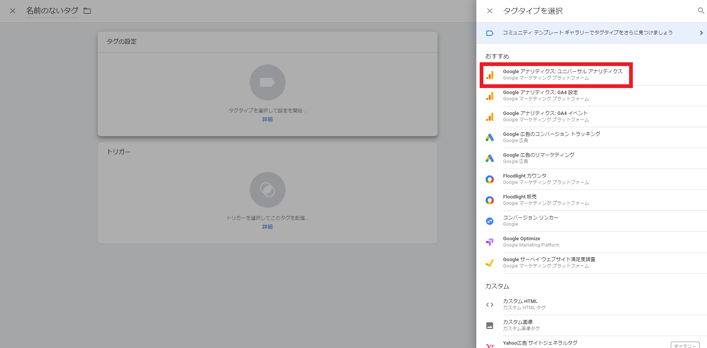The width and height of the screenshot is (707, 348).
Task: Click the tag configuration placeholder icon
Action: coord(268,82)
